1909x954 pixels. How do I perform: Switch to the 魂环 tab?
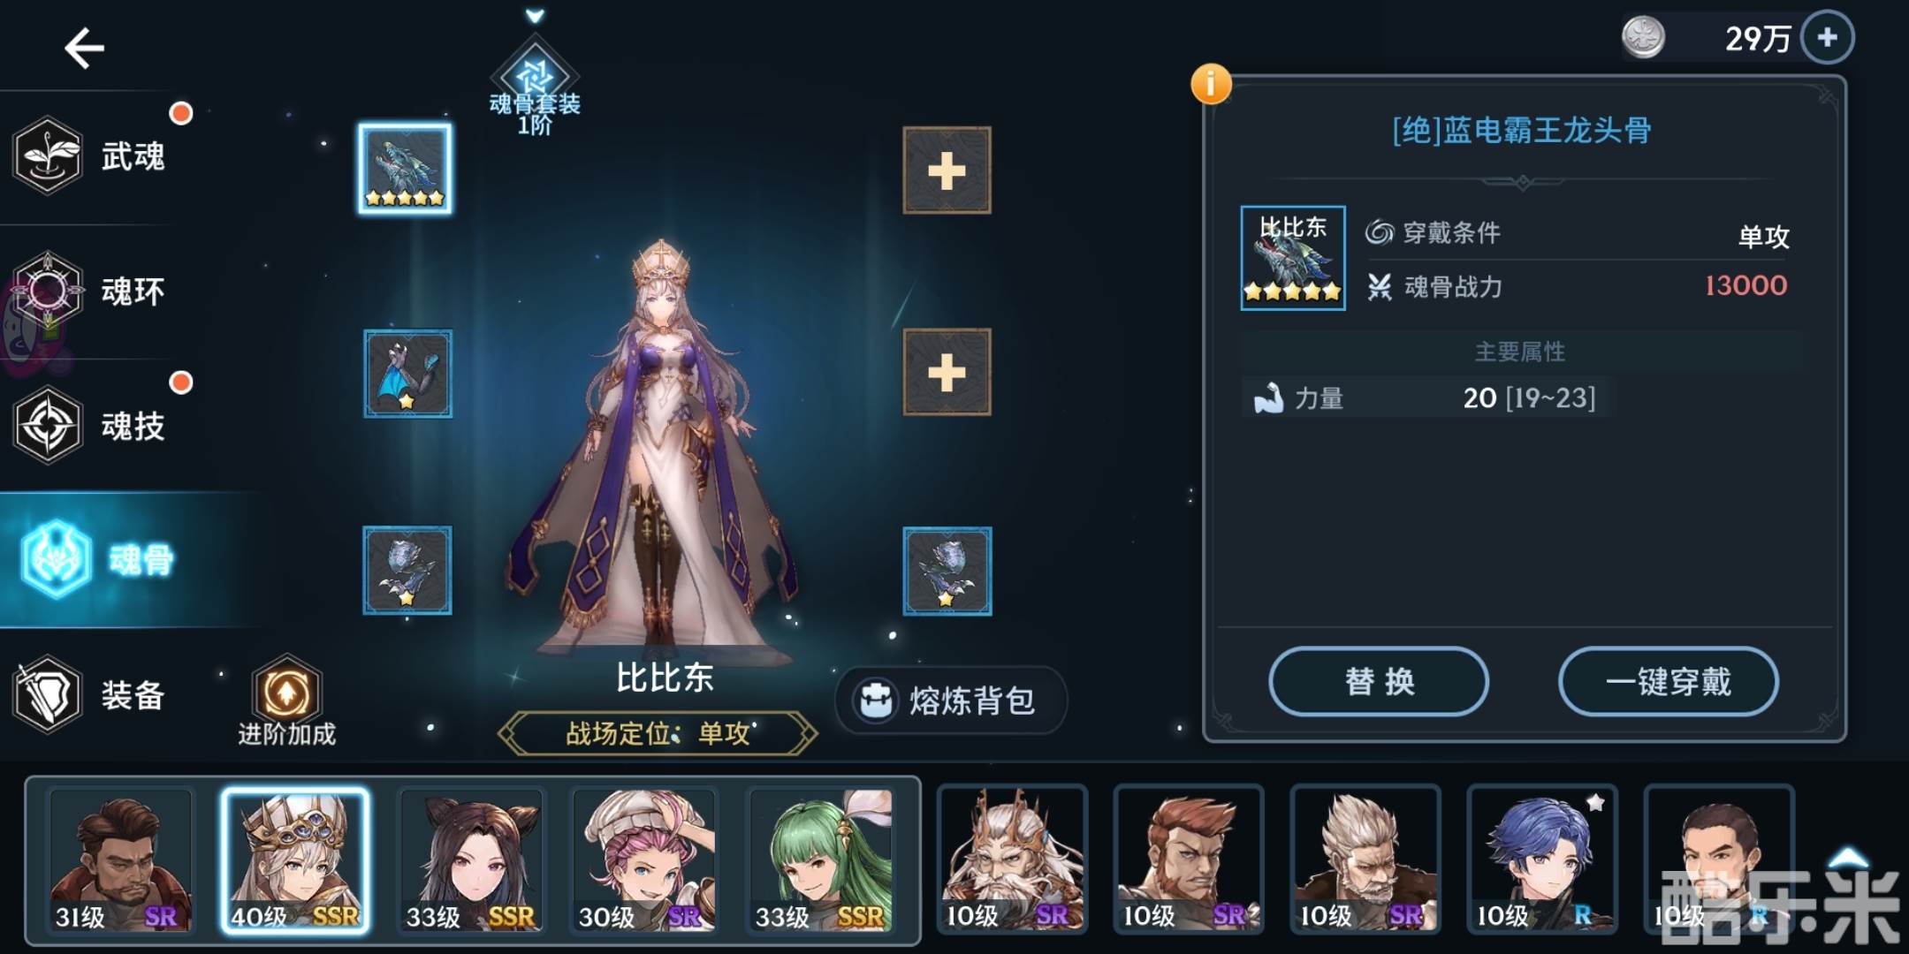(97, 291)
